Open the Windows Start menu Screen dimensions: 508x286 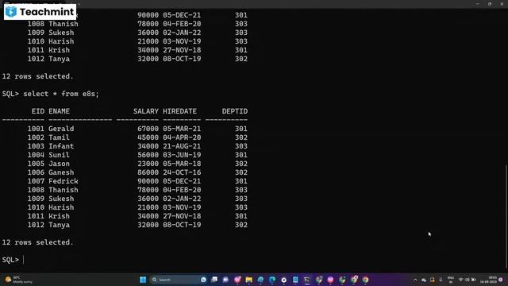pos(143,280)
